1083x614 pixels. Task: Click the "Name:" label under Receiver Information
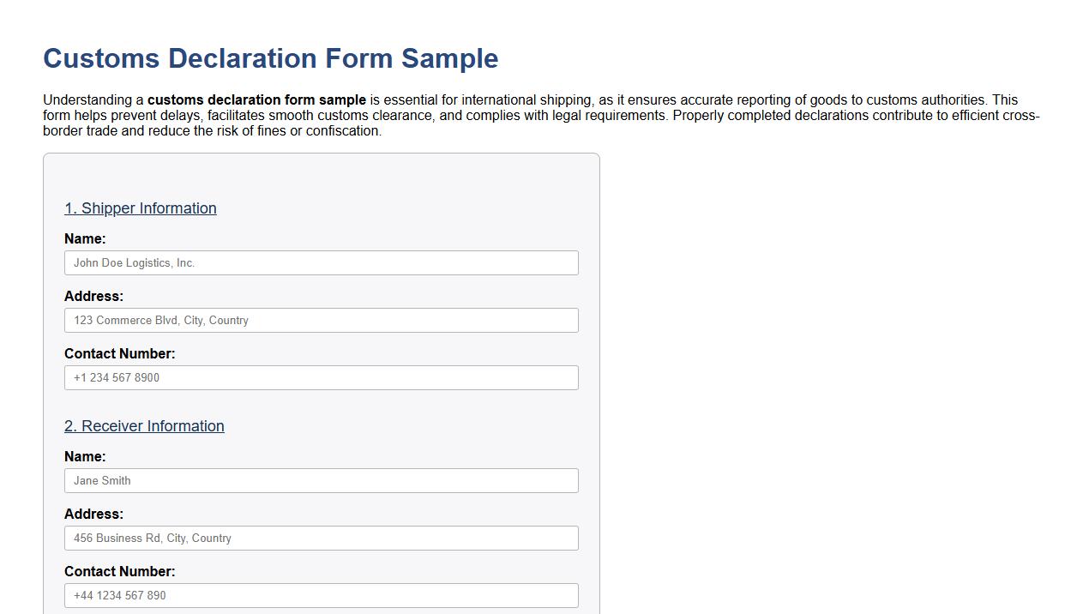point(85,456)
